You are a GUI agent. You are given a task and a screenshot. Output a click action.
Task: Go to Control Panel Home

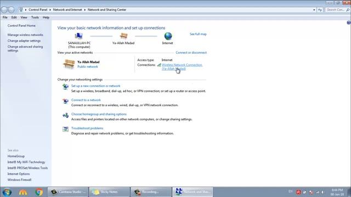pyautogui.click(x=21, y=26)
